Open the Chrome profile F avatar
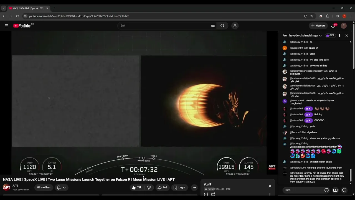The width and height of the screenshot is (355, 200). pos(344,16)
